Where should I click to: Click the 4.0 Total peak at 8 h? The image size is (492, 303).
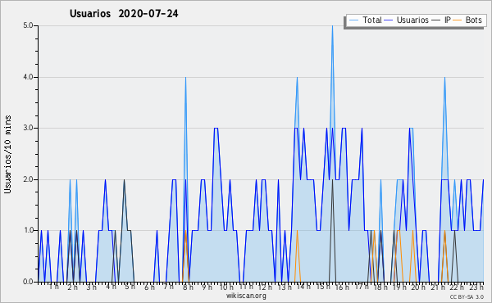186,78
